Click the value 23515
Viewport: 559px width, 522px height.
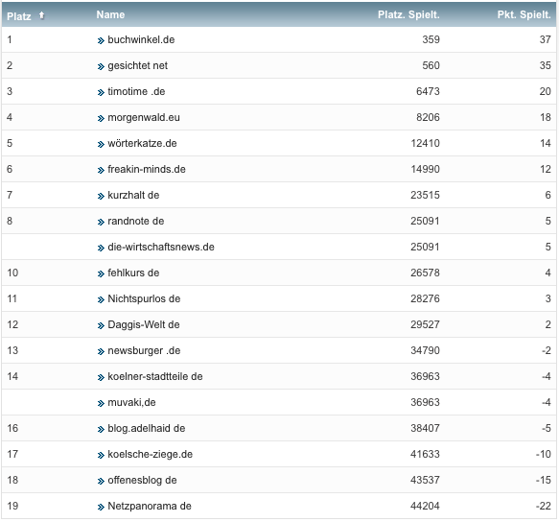(425, 195)
